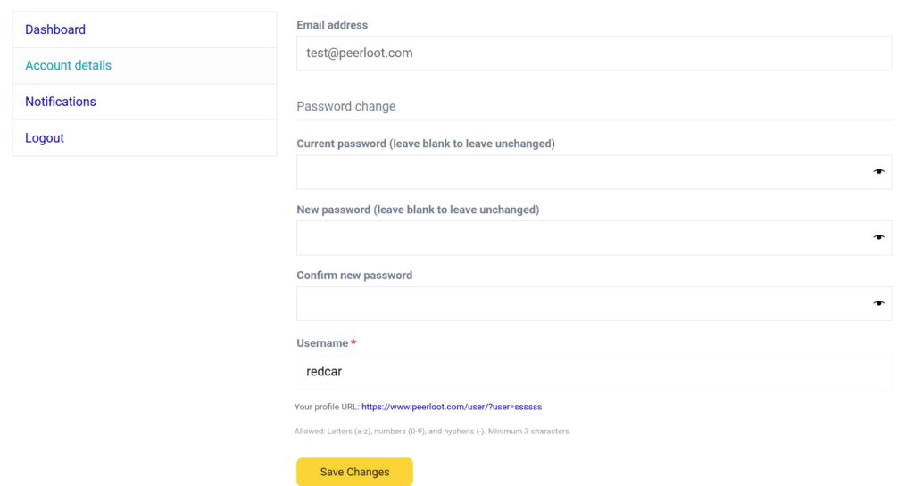Click into the New password input
914x486 pixels.
[580, 238]
